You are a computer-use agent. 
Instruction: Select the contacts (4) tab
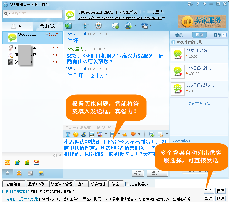point(17,26)
